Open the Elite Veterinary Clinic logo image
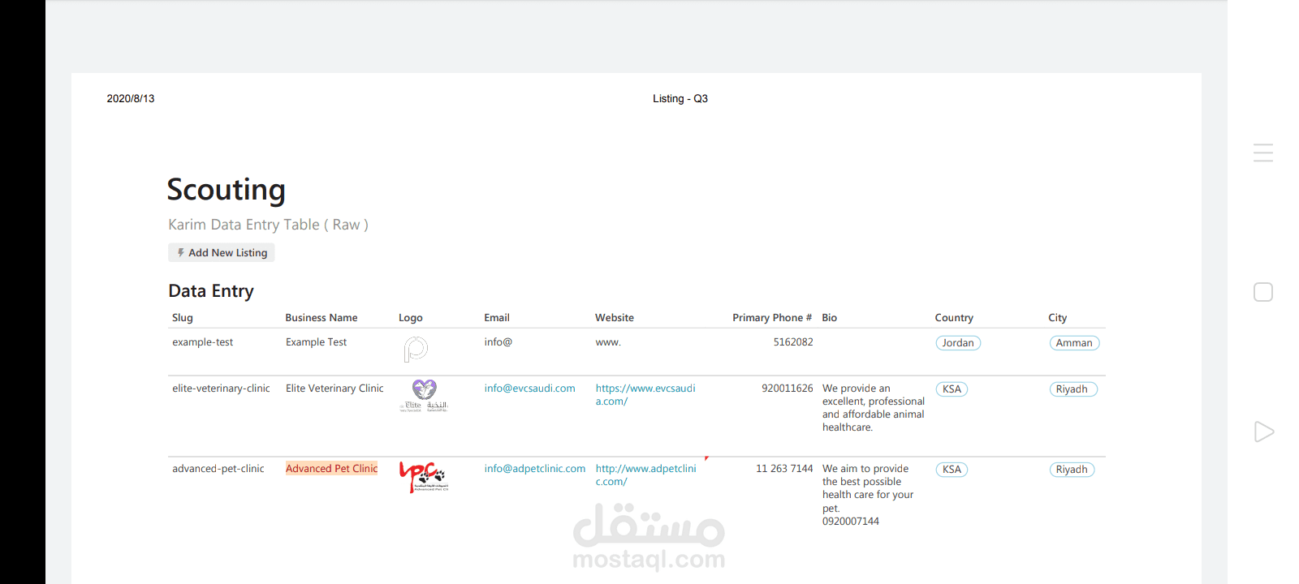 [x=424, y=396]
